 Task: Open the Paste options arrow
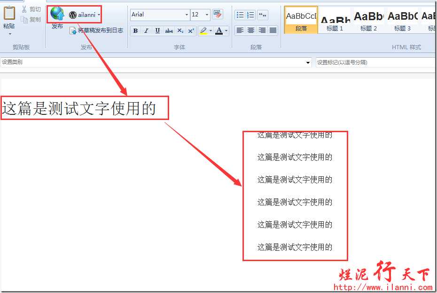pyautogui.click(x=10, y=34)
